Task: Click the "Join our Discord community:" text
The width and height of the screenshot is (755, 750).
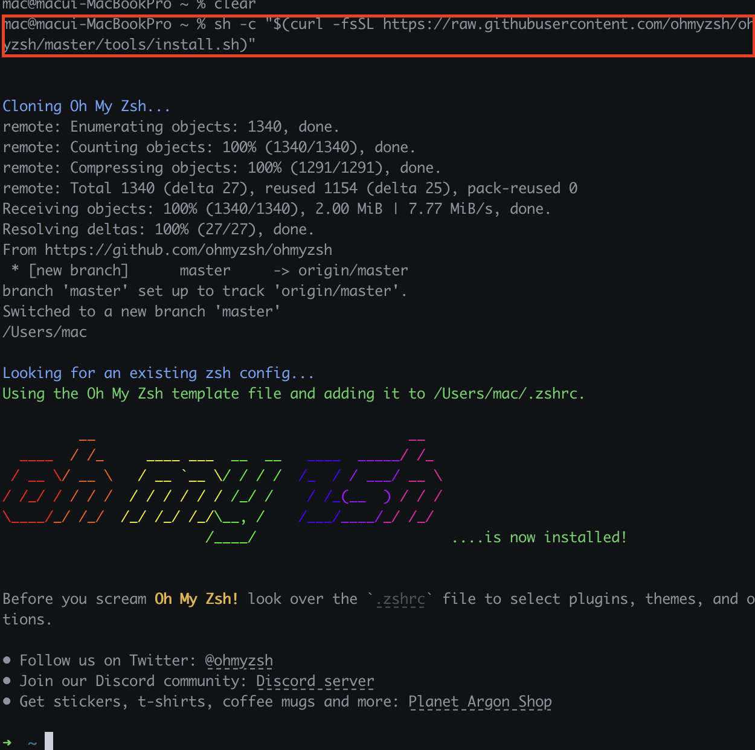Action: click(133, 681)
